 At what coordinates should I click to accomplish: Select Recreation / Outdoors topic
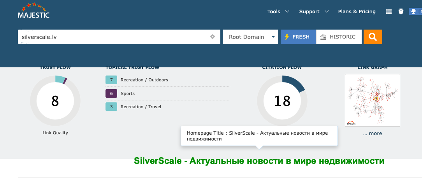tap(144, 80)
